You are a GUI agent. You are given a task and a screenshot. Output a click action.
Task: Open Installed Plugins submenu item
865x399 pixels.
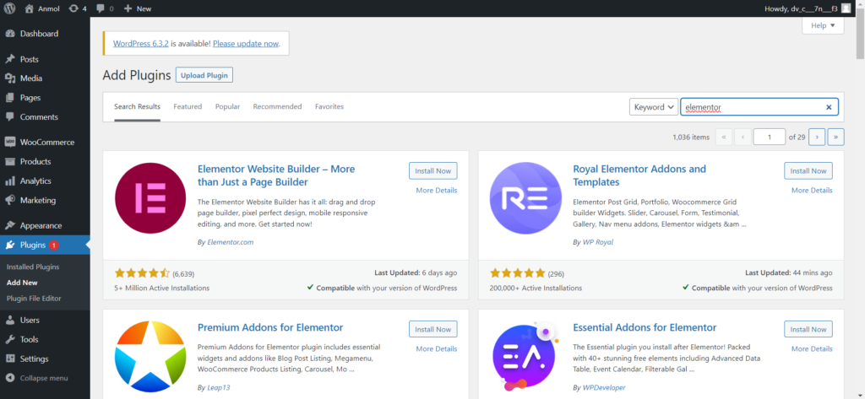33,267
